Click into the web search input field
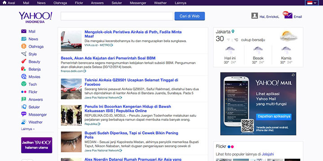Image resolution: width=323 pixels, height=161 pixels. 117,16
